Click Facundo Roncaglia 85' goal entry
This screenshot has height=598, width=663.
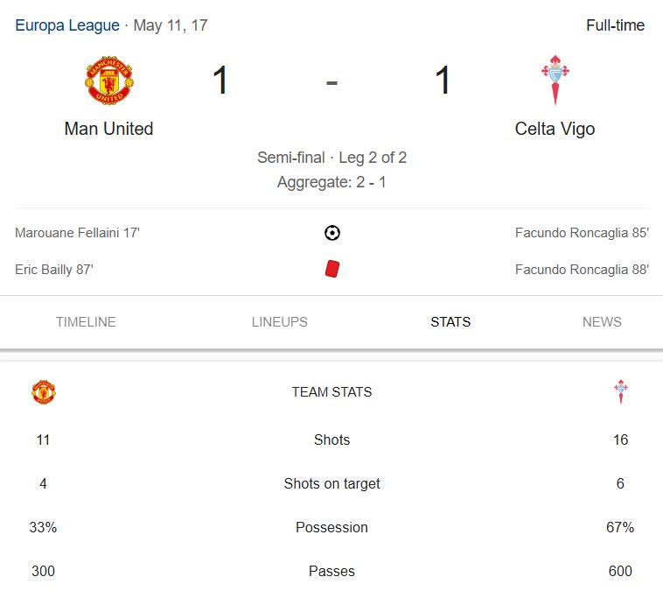click(x=582, y=233)
